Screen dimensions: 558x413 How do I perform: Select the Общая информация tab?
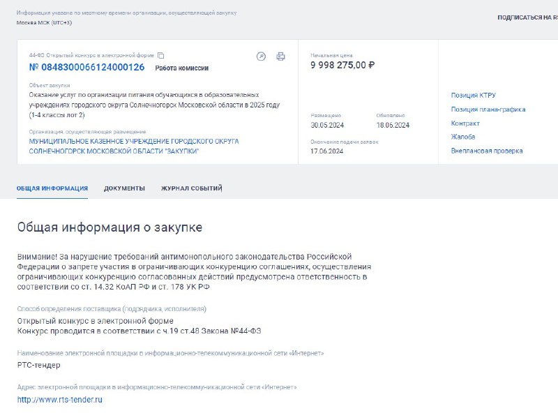(52, 188)
